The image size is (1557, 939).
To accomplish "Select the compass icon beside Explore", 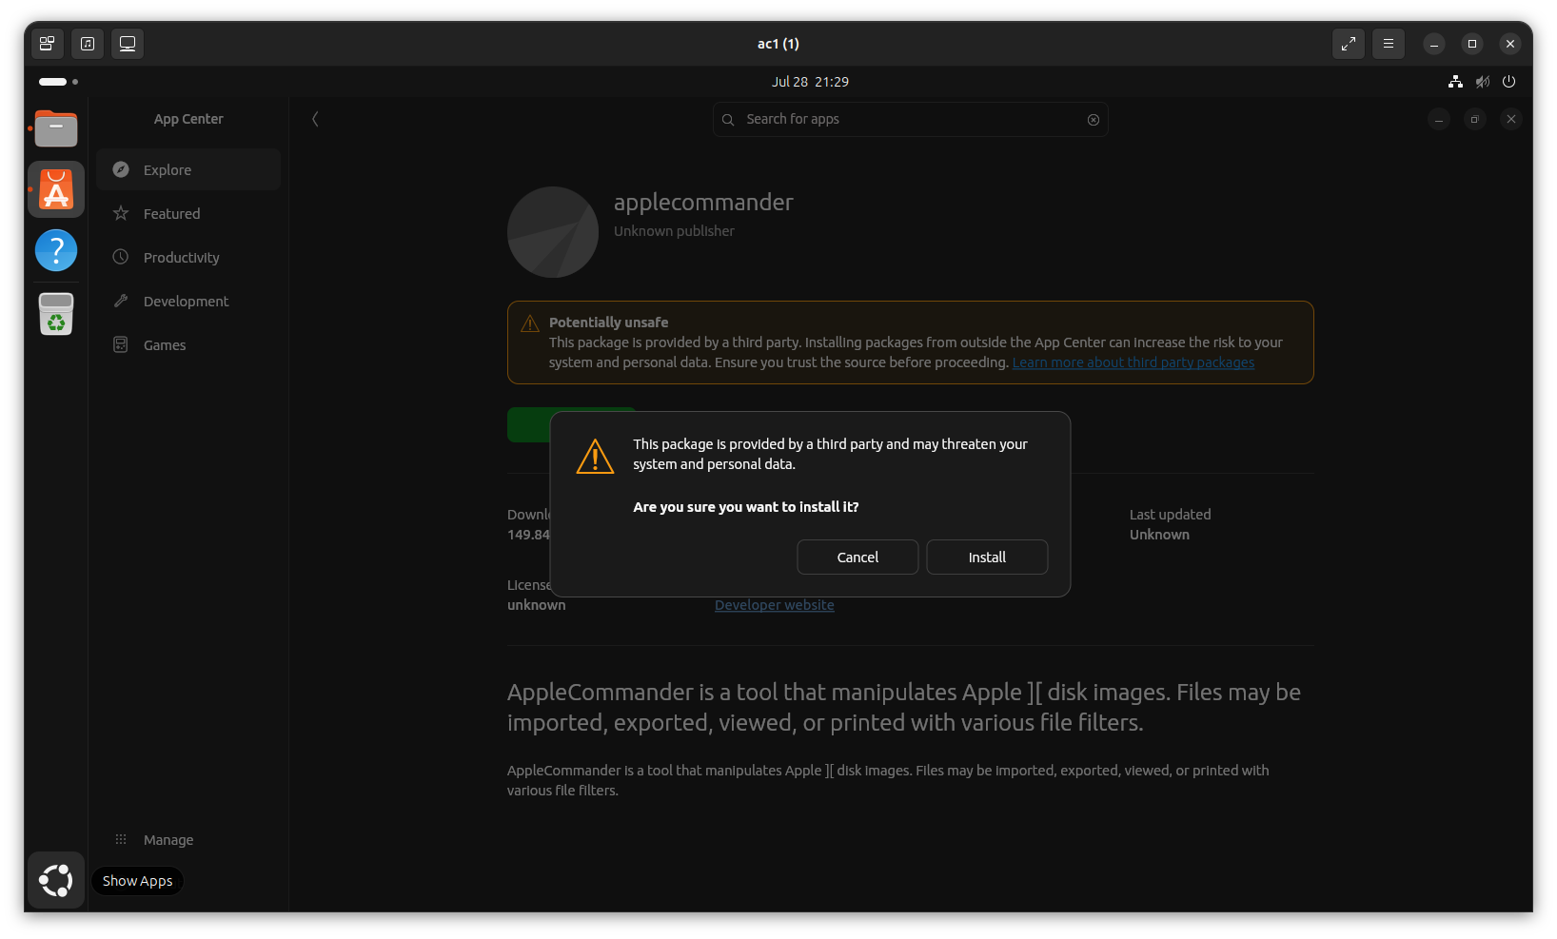I will click(x=121, y=169).
